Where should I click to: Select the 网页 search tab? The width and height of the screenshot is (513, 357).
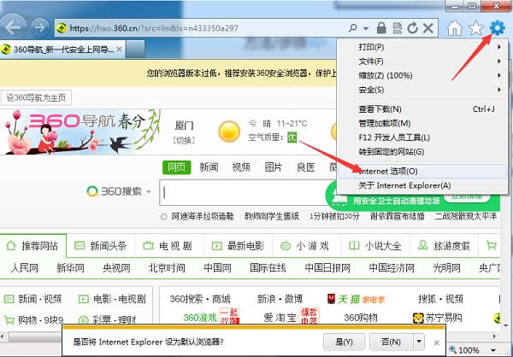[x=177, y=167]
